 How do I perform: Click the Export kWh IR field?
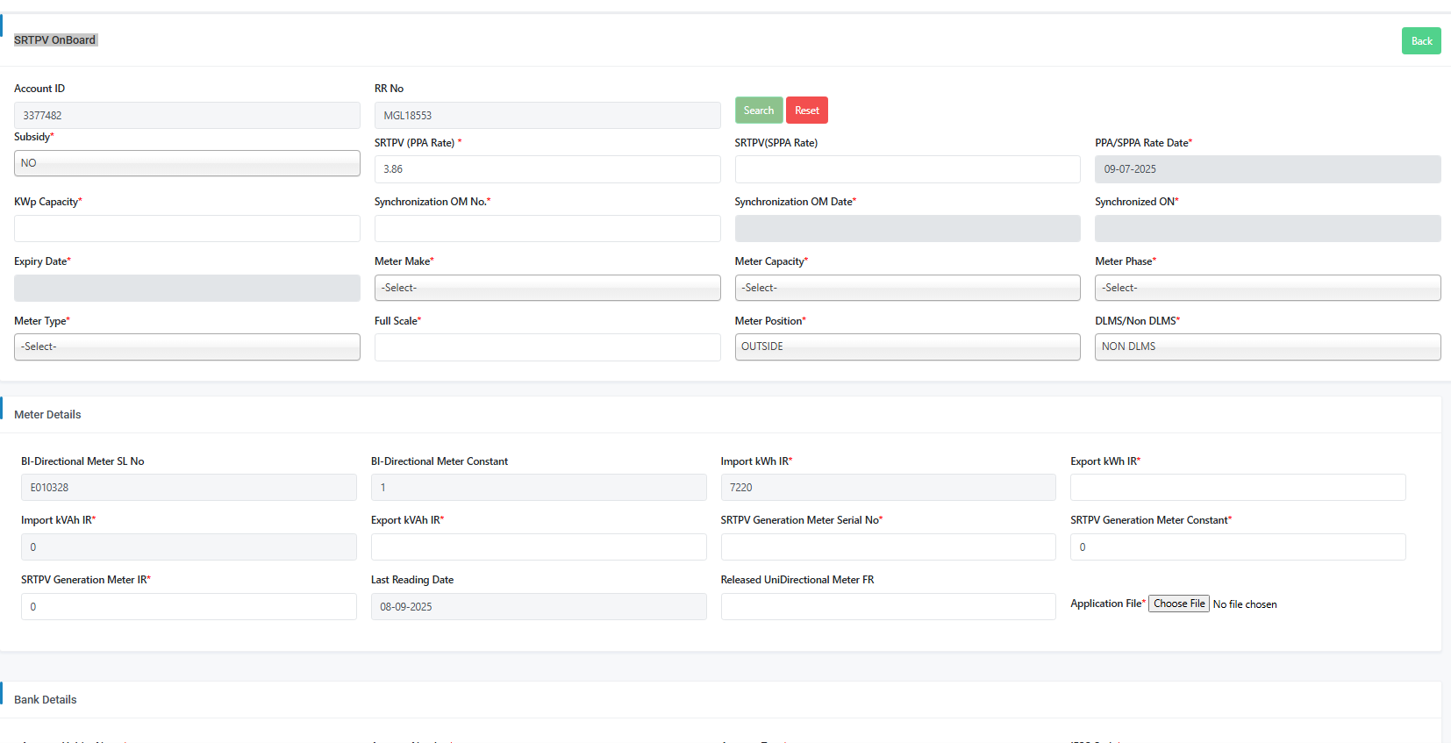[x=1237, y=488]
